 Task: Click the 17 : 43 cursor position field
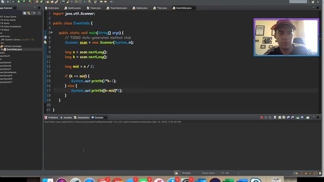[225, 173]
